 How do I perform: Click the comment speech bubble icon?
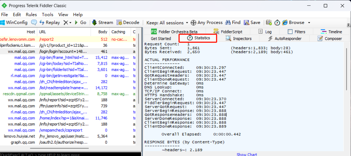click(34, 23)
